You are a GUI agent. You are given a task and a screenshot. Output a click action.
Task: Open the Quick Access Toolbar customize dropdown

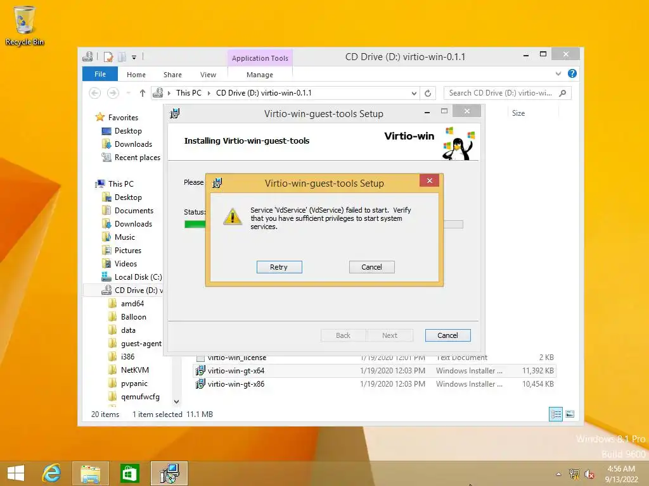coord(134,58)
